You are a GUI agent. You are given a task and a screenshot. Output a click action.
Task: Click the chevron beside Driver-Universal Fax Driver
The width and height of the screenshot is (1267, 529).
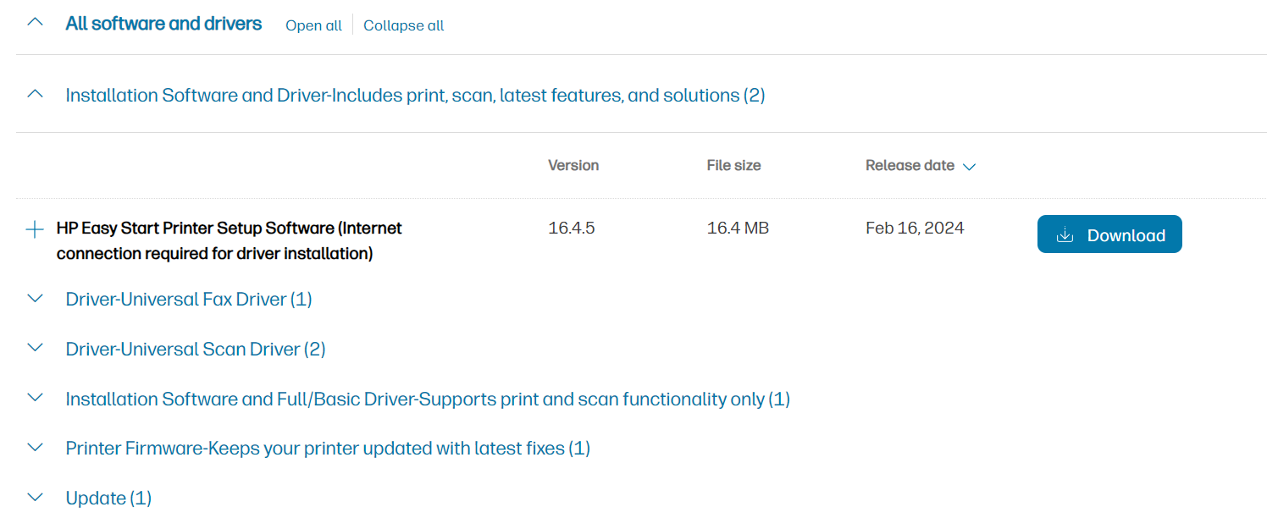[34, 299]
